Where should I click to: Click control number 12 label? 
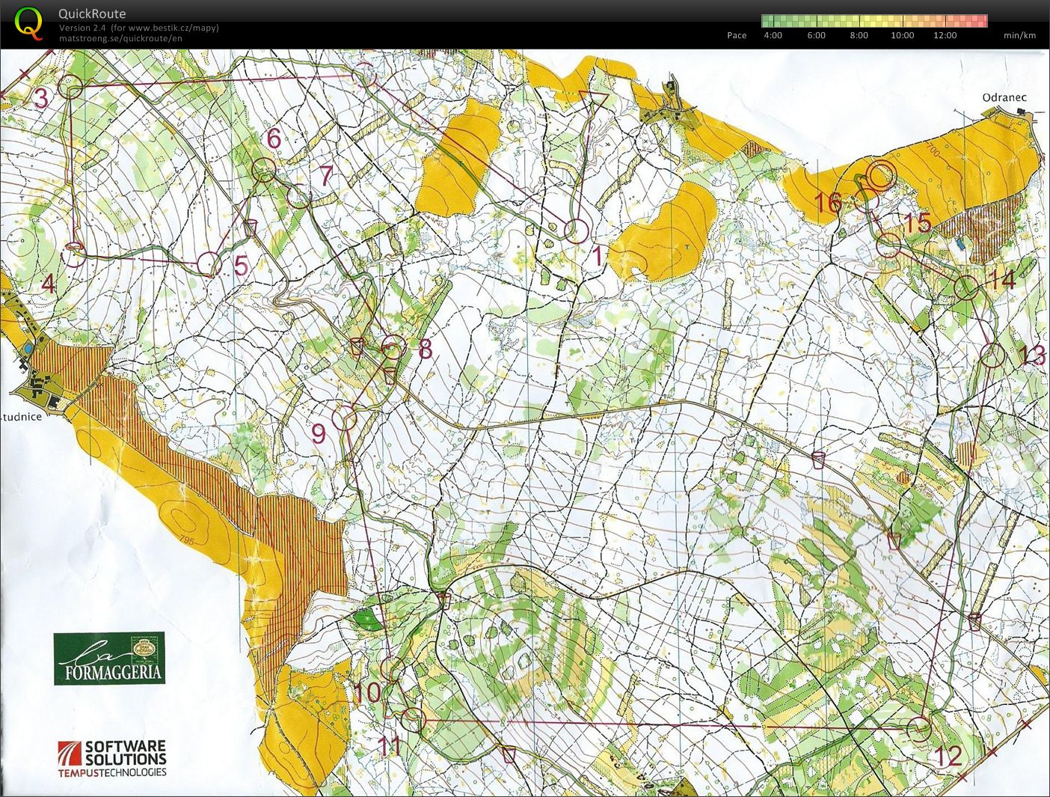tap(948, 756)
